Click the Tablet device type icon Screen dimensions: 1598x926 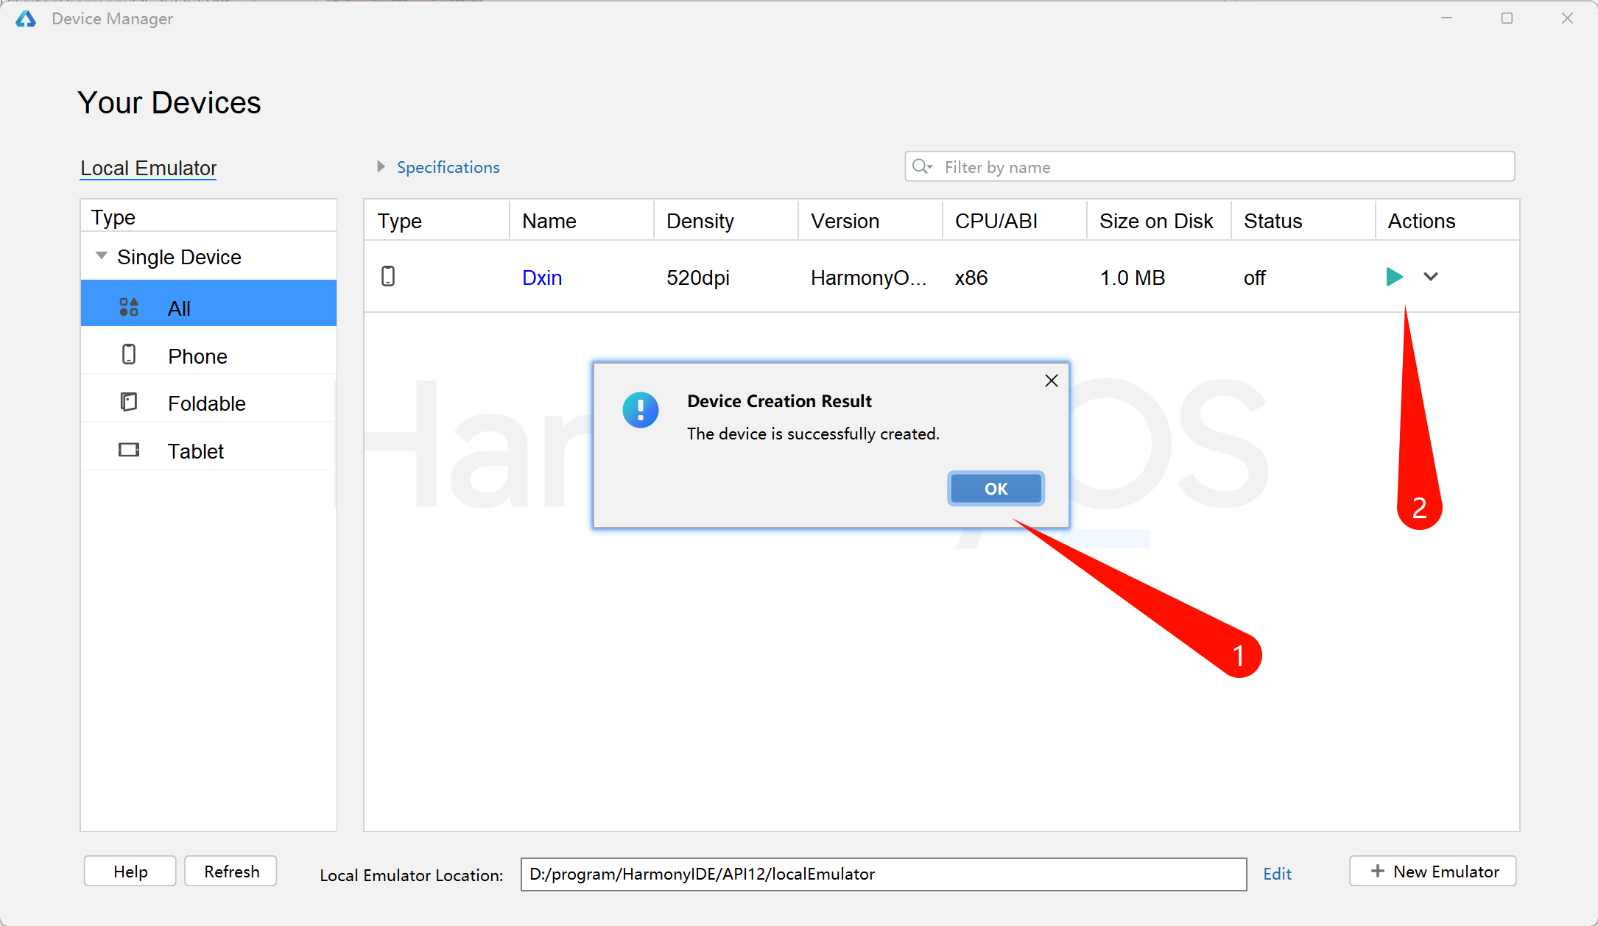tap(129, 450)
